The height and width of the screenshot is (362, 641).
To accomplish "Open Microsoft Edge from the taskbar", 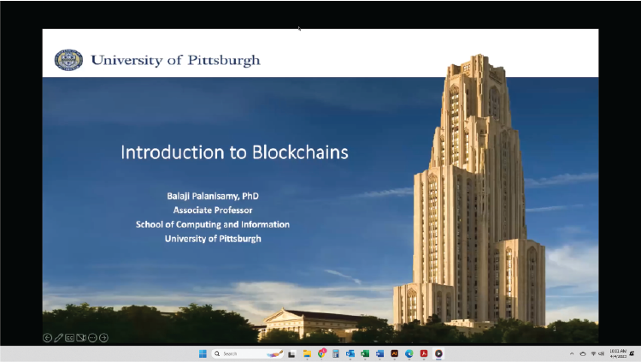I will tap(409, 353).
